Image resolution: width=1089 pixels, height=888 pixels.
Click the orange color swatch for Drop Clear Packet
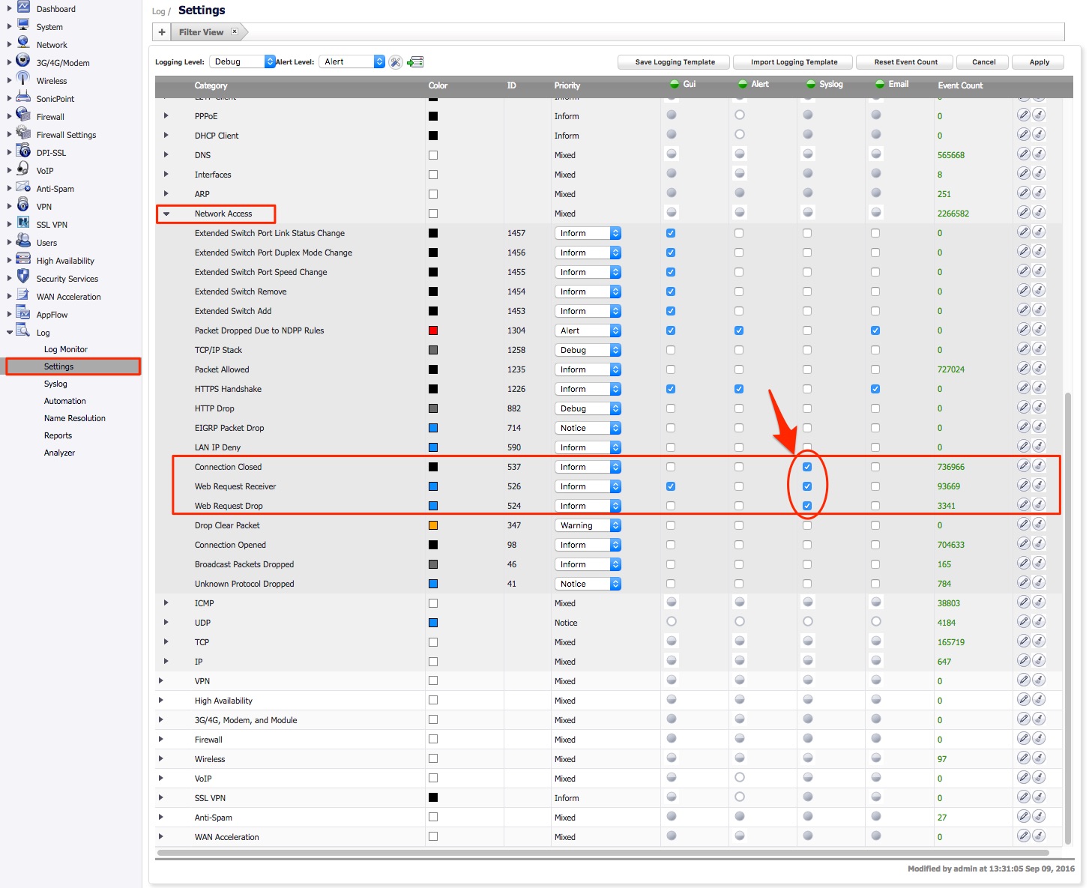point(433,525)
